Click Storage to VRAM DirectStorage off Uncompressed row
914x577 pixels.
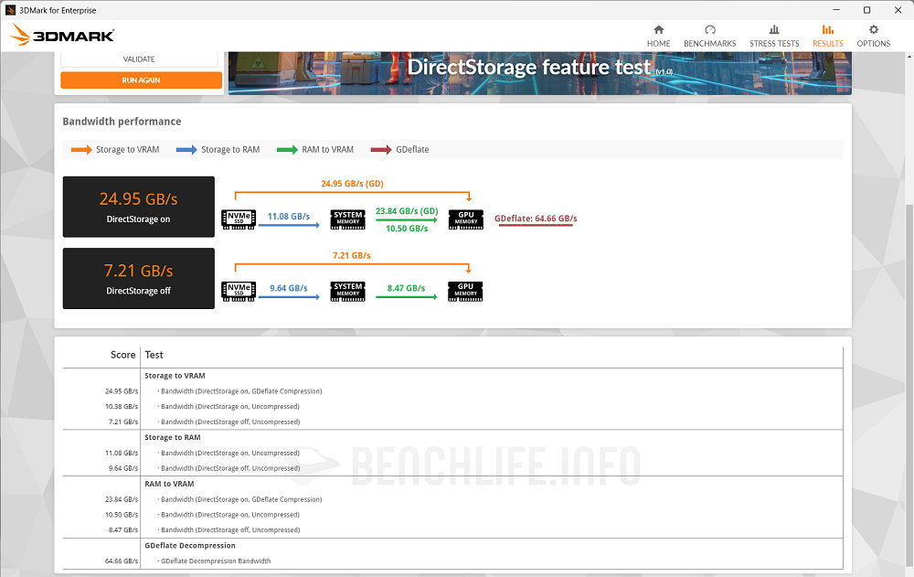pos(452,422)
